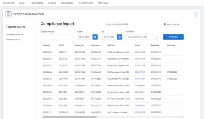Click the Job Name column header
204x119 pixels.
[96, 45]
